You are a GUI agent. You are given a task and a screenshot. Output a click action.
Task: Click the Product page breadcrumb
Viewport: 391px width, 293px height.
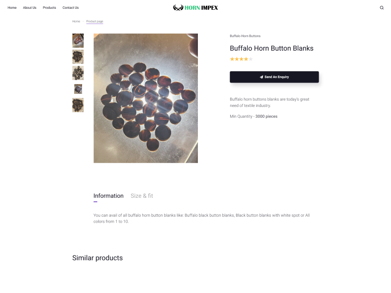point(95,21)
